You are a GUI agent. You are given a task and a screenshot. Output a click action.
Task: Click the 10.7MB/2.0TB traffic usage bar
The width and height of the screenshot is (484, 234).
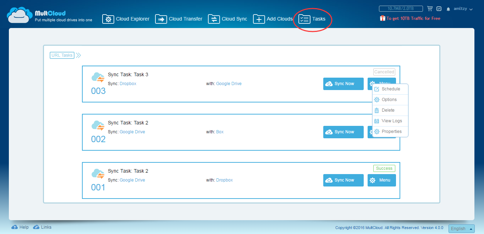coord(401,9)
